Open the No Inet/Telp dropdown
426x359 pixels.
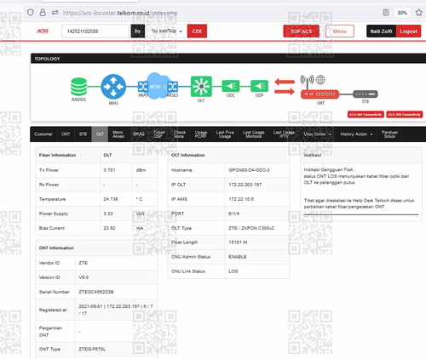click(x=167, y=31)
